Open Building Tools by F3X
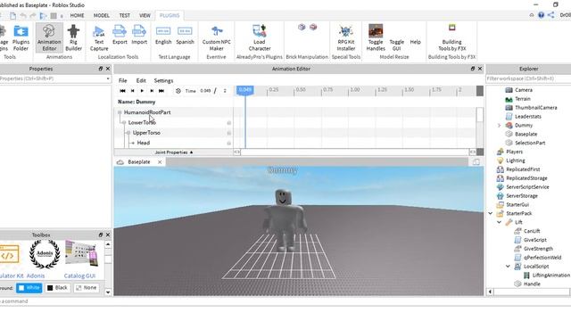This screenshot has height=321, width=571. click(452, 37)
